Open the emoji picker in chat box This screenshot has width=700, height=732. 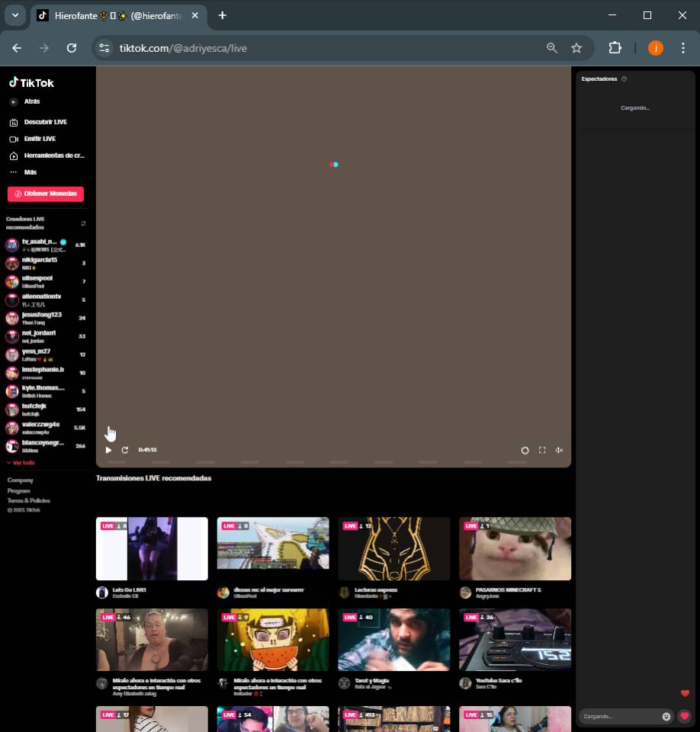coord(666,716)
